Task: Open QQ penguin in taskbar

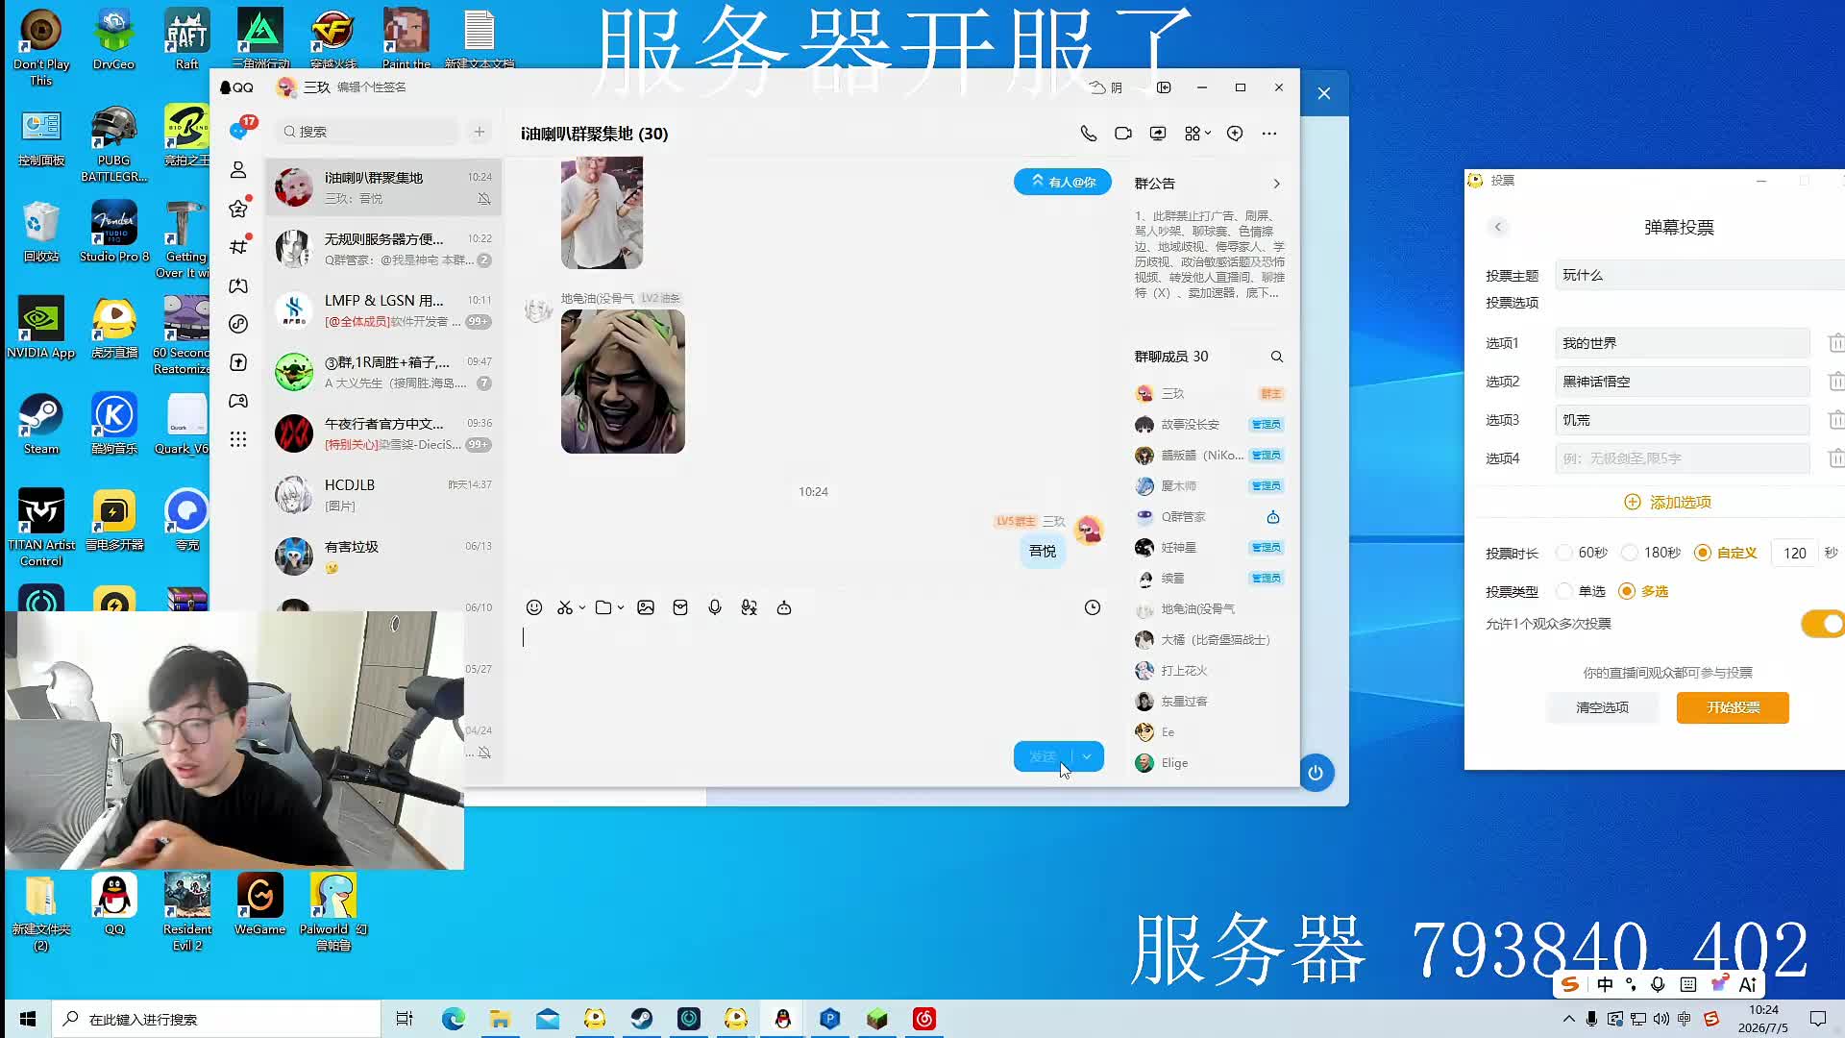Action: coord(783,1019)
